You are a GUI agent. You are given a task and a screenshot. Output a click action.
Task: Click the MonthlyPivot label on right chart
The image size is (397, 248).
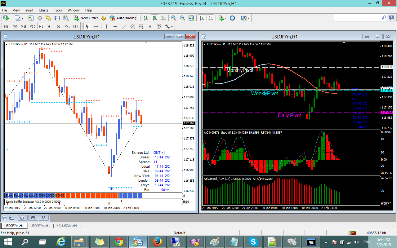tap(240, 70)
